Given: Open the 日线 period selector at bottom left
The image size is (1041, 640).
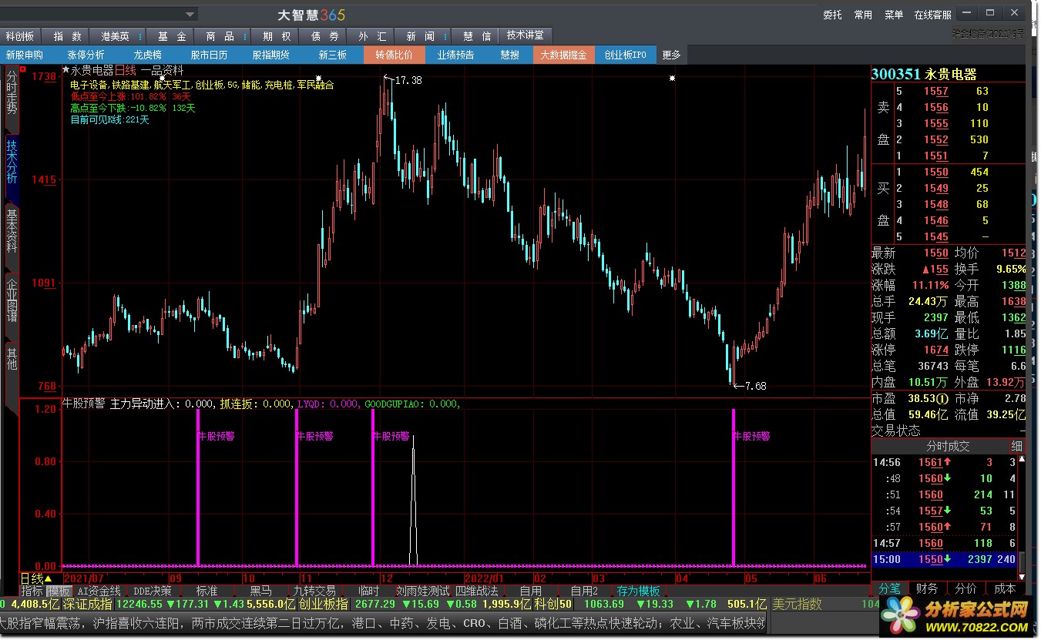Looking at the screenshot, I should pyautogui.click(x=36, y=578).
